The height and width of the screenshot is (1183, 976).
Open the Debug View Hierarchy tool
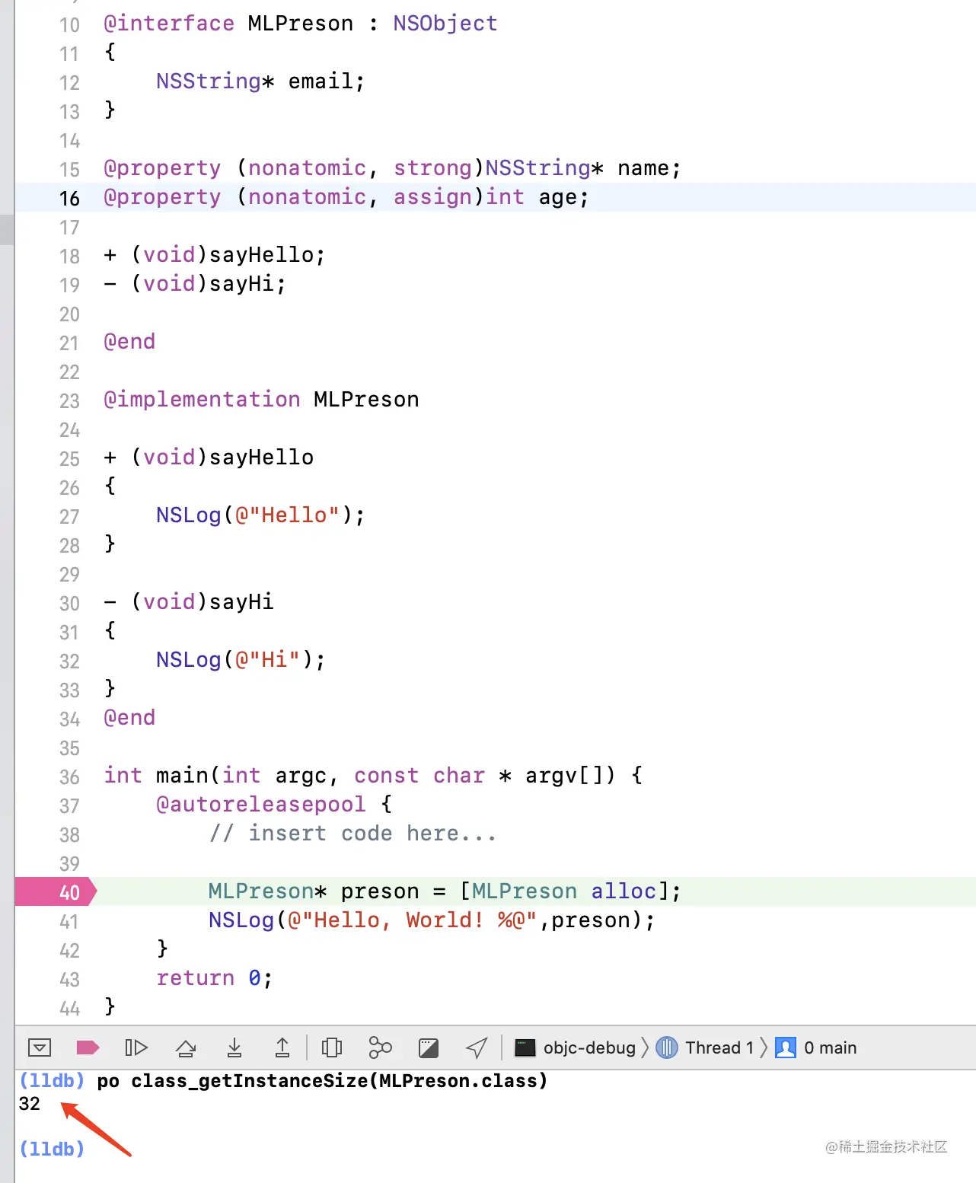tap(332, 1047)
